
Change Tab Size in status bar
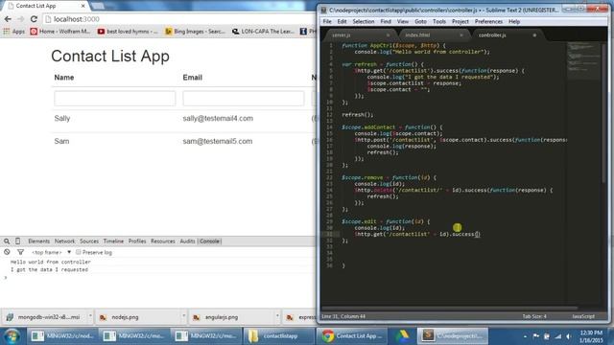534,316
